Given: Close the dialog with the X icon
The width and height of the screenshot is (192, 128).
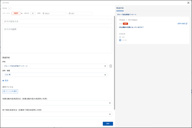Looking at the screenshot, I should coord(188,3).
